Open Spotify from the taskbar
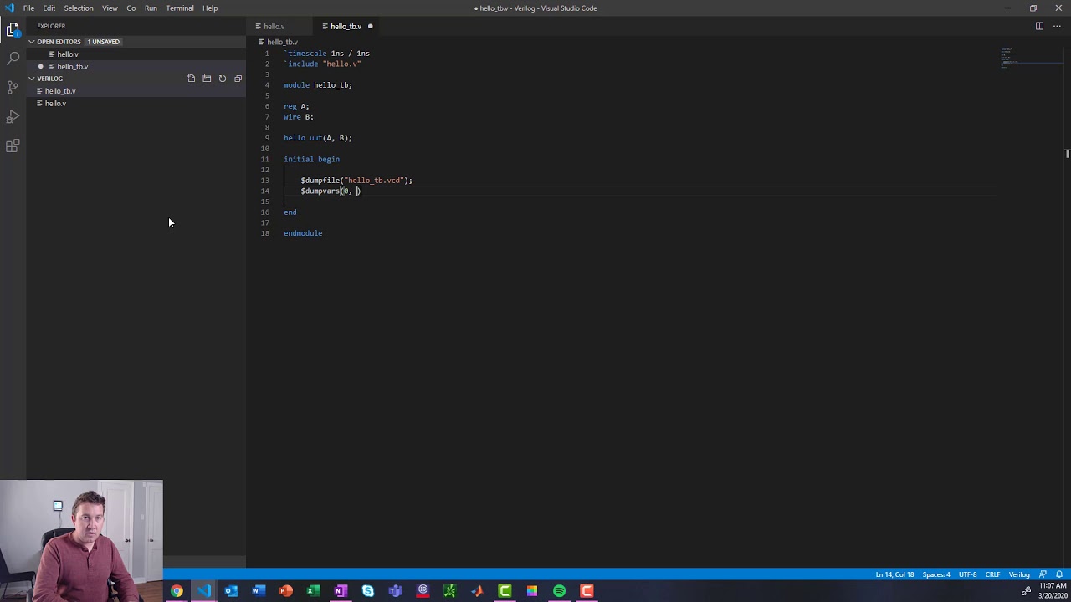The height and width of the screenshot is (602, 1071). [x=559, y=591]
